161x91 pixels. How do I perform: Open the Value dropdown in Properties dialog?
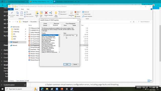76,35
